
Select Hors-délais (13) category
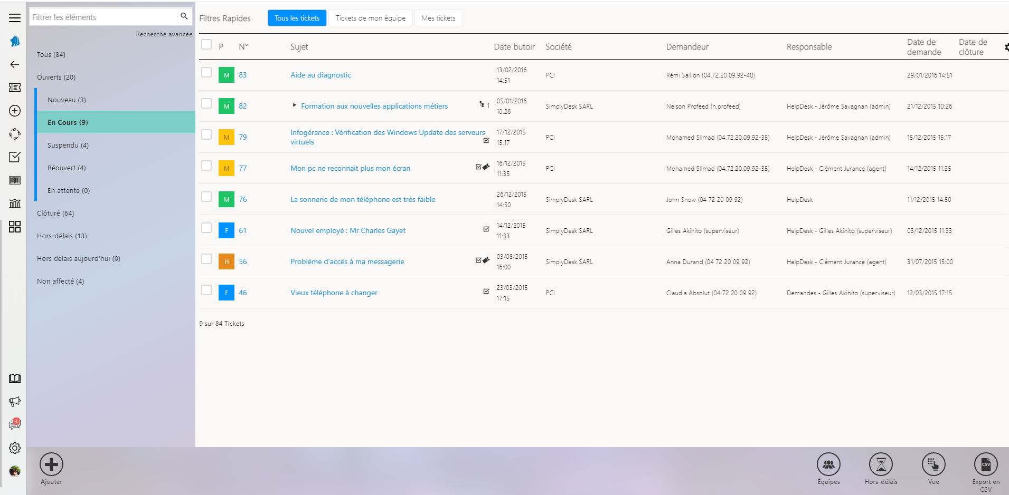62,236
